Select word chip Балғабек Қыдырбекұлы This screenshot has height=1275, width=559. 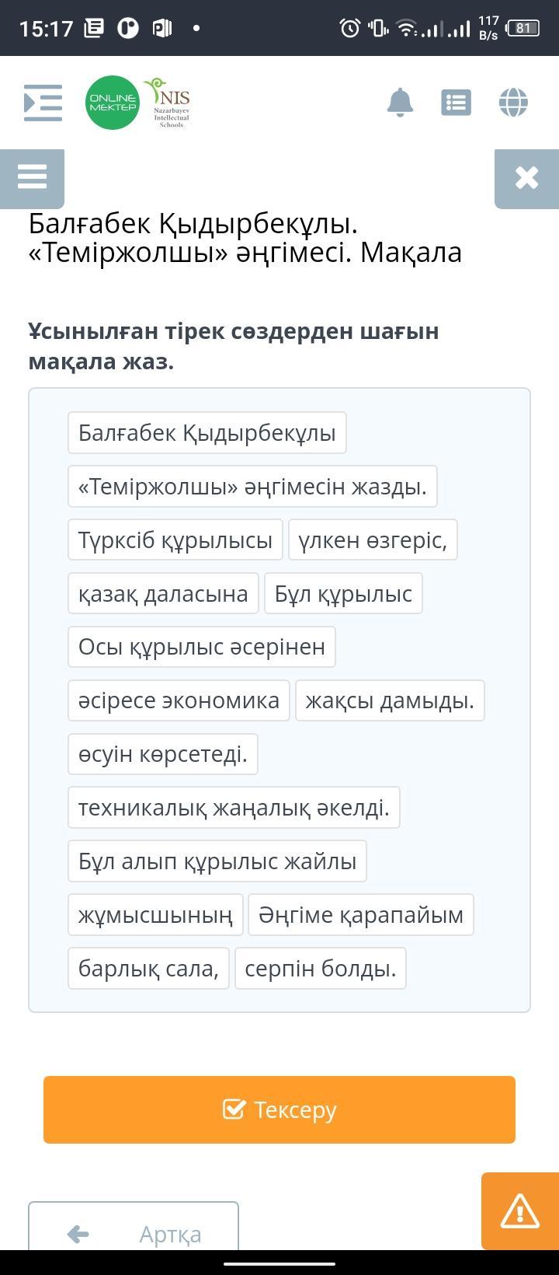pyautogui.click(x=207, y=433)
